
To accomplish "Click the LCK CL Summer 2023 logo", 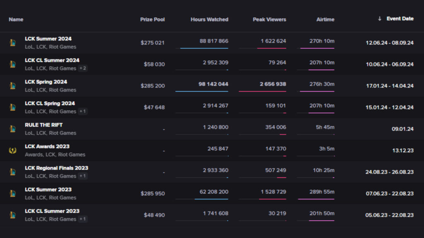I will coord(12,214).
